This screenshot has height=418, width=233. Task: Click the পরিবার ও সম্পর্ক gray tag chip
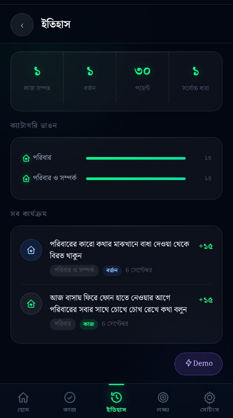click(74, 270)
